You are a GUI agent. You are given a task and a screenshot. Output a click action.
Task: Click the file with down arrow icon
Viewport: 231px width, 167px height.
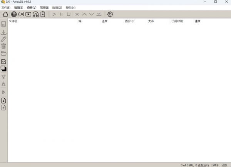click(x=3, y=100)
